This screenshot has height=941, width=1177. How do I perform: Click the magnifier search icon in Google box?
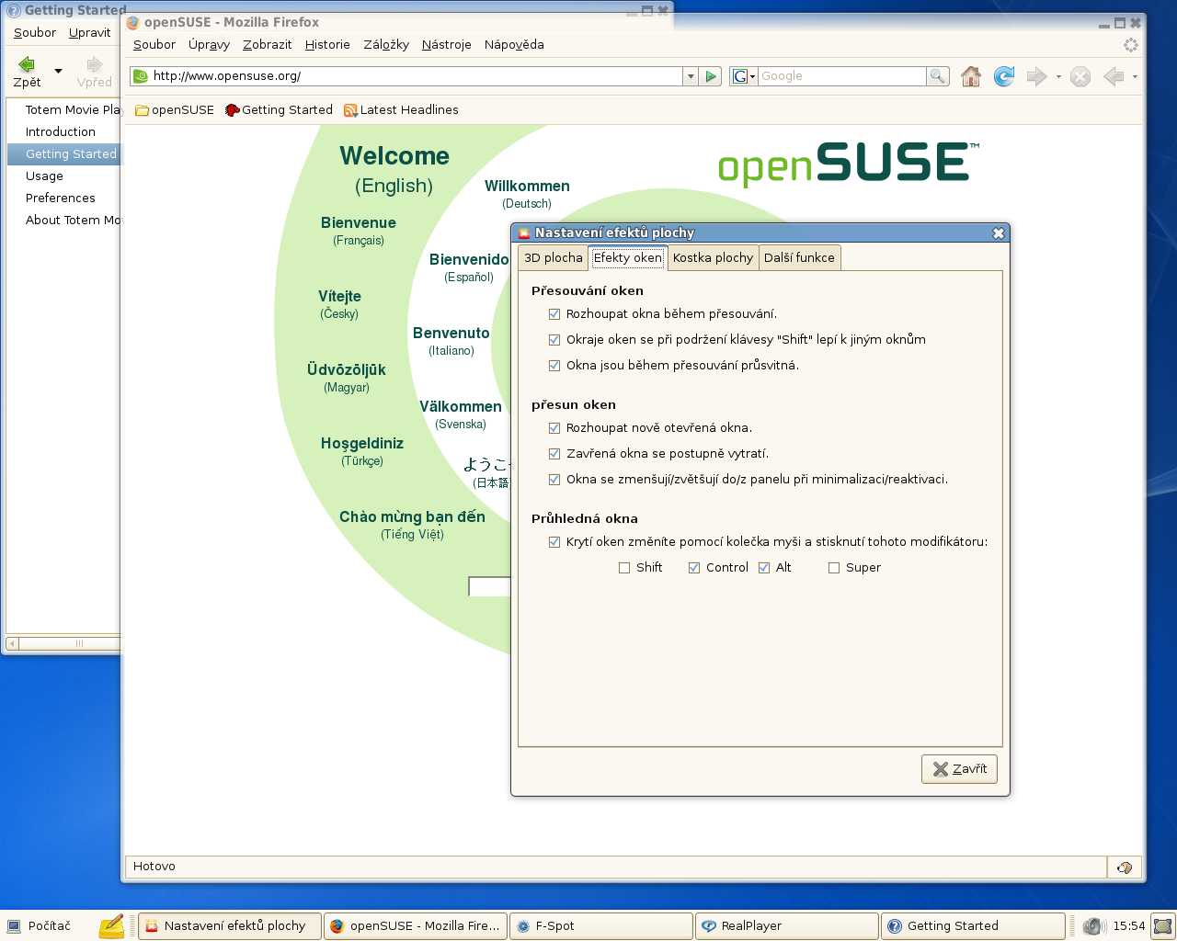[937, 76]
